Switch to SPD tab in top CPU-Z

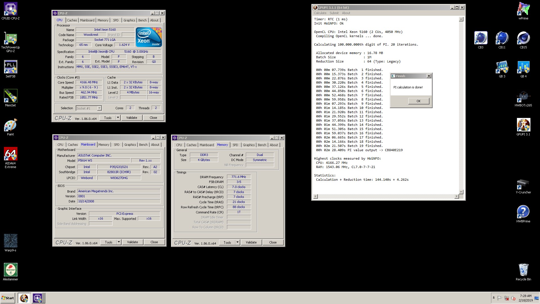[116, 20]
